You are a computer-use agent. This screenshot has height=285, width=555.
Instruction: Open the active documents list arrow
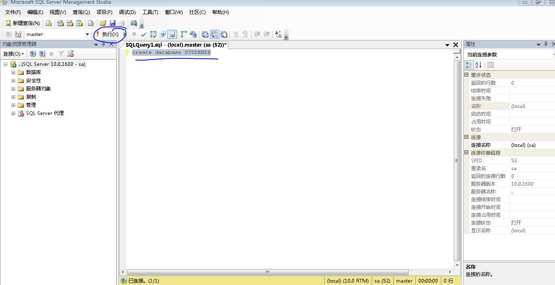447,45
